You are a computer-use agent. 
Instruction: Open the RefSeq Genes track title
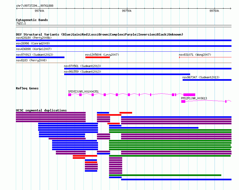(27, 88)
